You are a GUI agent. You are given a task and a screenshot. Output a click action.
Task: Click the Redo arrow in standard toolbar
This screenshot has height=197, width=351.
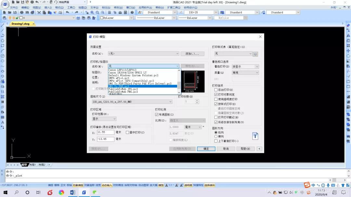(77, 13)
